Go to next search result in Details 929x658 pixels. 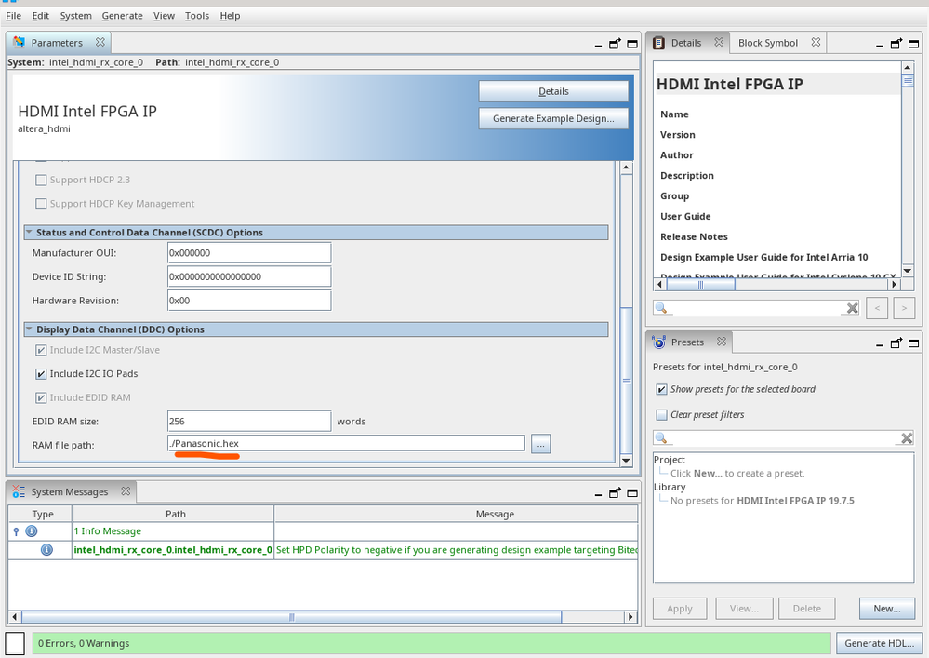[903, 308]
